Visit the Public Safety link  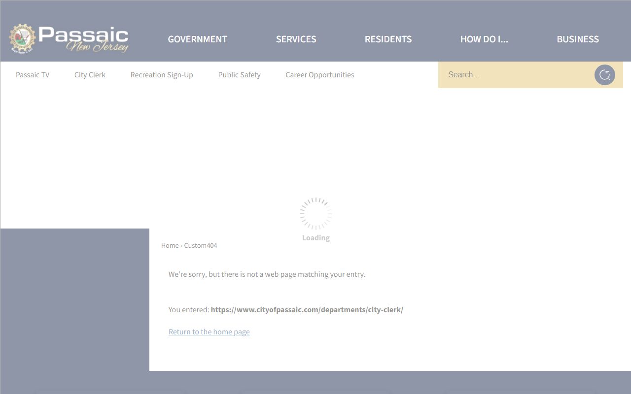[239, 75]
